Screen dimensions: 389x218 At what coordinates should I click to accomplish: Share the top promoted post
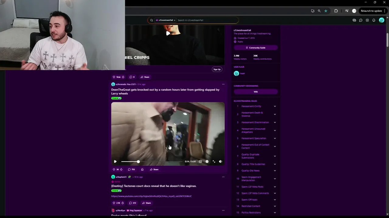click(145, 77)
